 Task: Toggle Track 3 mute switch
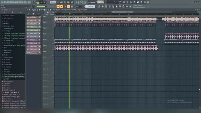tap(53, 32)
